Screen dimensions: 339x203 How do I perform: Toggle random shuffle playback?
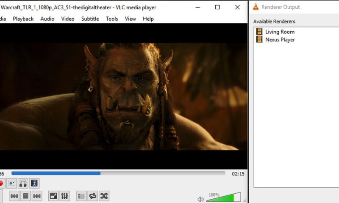104,196
